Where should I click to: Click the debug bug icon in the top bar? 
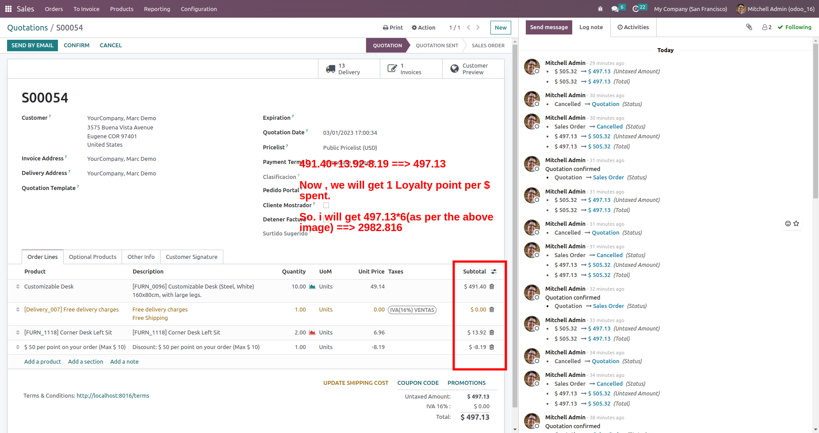[601, 9]
